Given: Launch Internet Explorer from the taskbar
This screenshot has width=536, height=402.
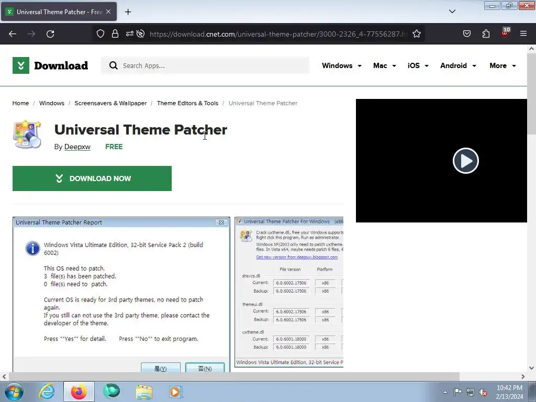Looking at the screenshot, I should pos(47,392).
